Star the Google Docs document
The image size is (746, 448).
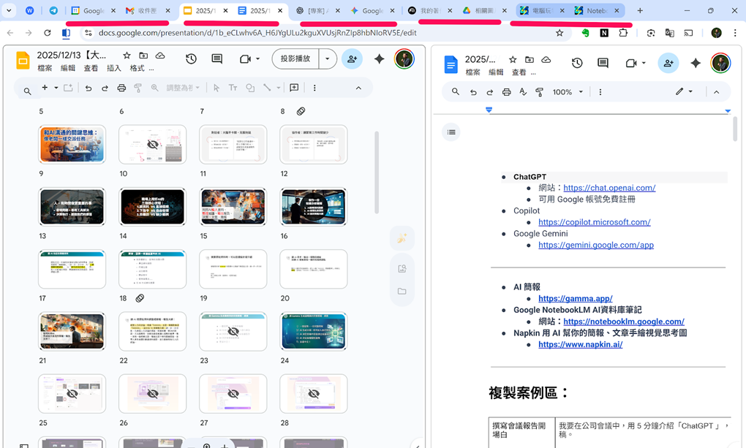tap(513, 59)
